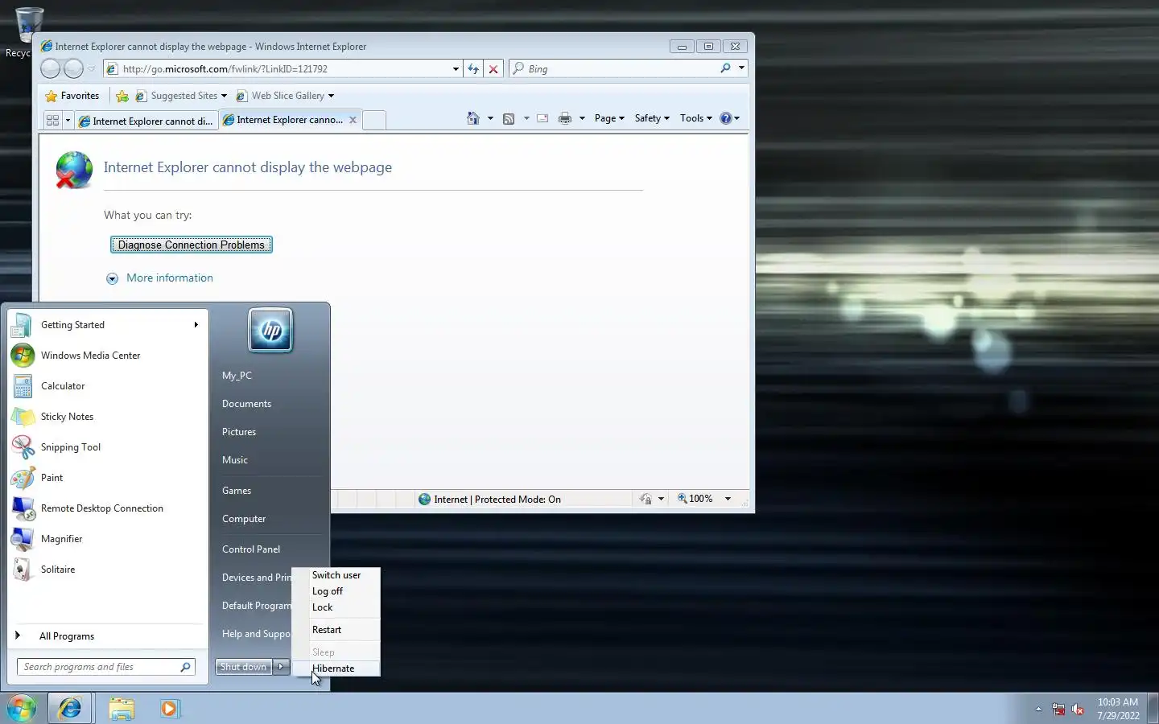Screen dimensions: 1159x724
Task: Expand address bar URL history dropdown
Action: [456, 69]
